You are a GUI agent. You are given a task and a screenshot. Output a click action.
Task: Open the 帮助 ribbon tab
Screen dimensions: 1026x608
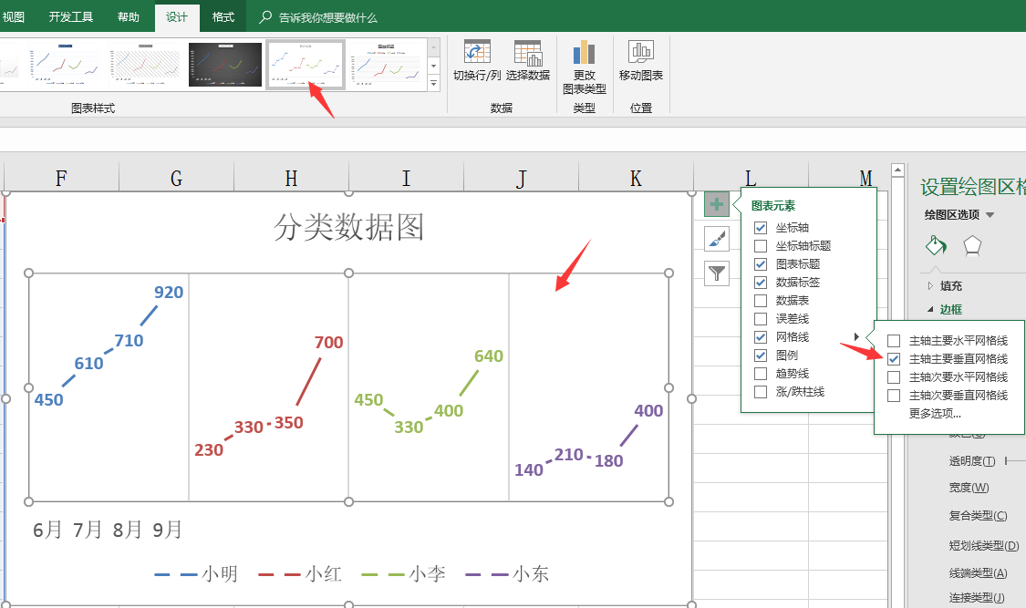129,17
